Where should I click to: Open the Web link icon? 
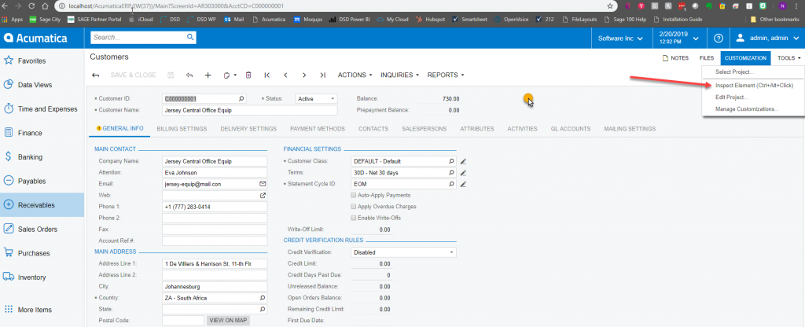[x=263, y=196]
